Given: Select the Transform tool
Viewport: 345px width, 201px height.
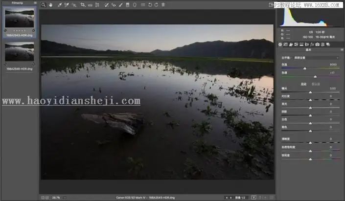Looking at the screenshot, I should pyautogui.click(x=97, y=4).
